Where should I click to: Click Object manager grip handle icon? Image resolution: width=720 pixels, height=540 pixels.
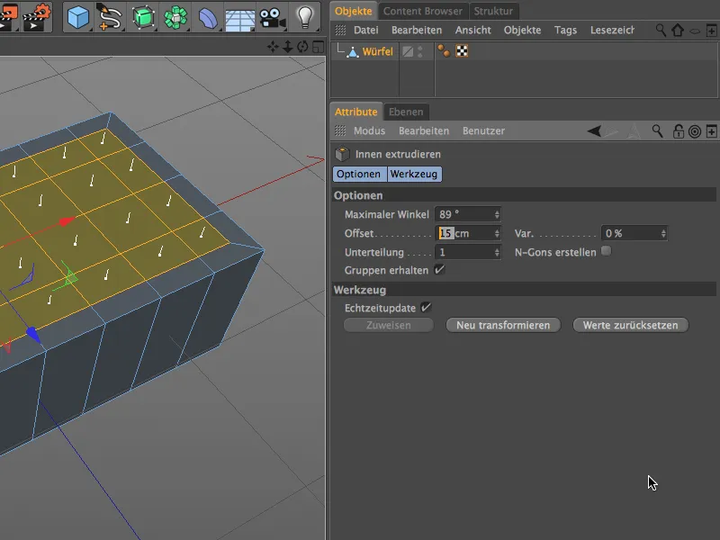coord(340,31)
